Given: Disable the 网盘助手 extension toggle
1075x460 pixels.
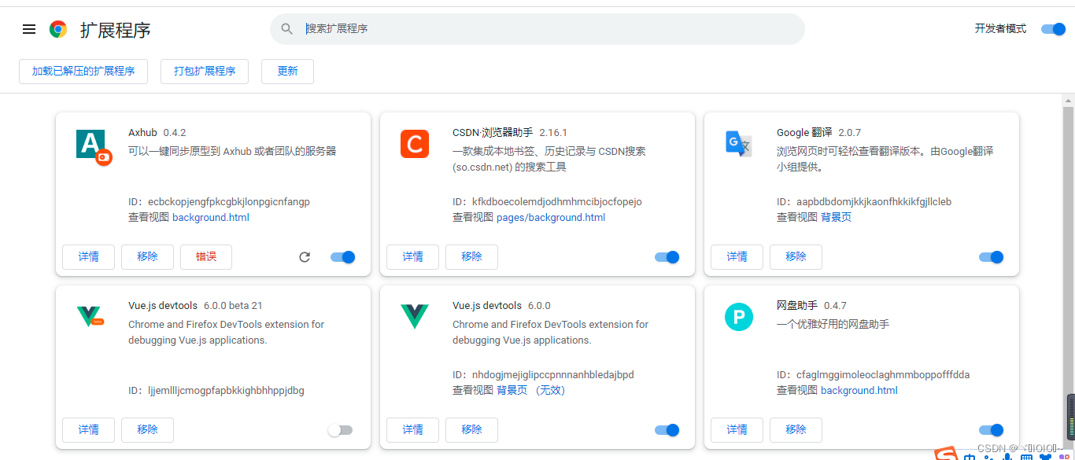Looking at the screenshot, I should (992, 430).
